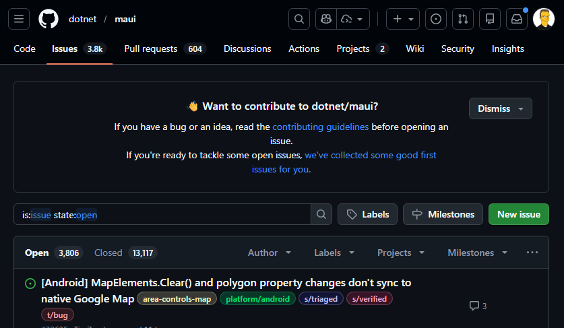This screenshot has height=328, width=564.
Task: Open the hamburger navigation menu
Action: pyautogui.click(x=19, y=19)
